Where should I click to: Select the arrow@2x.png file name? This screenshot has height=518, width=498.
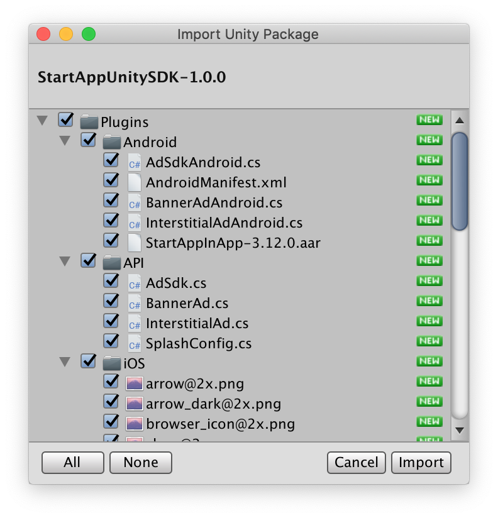pyautogui.click(x=195, y=384)
